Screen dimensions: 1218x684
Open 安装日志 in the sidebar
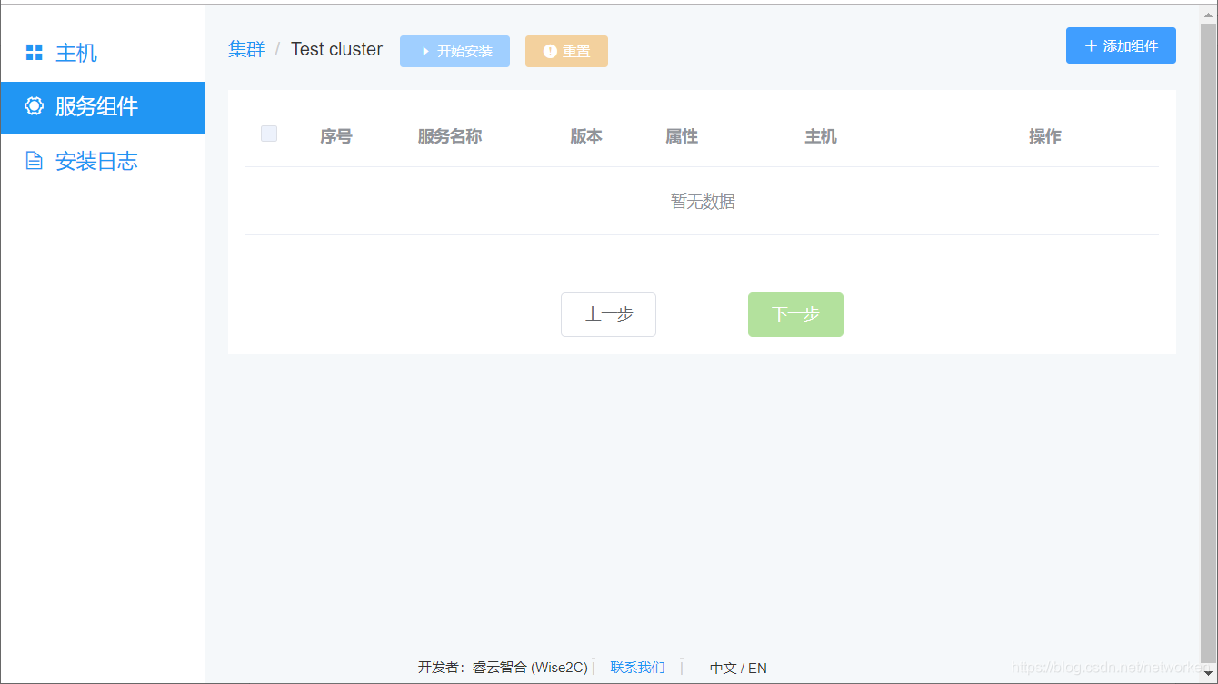[x=103, y=162]
